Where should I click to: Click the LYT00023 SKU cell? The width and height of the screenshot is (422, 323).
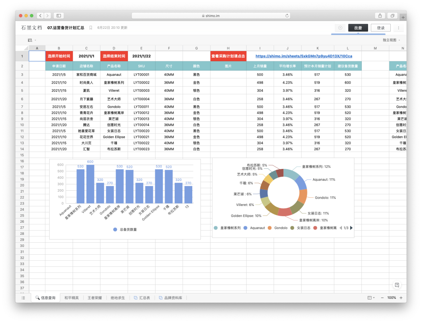click(141, 149)
